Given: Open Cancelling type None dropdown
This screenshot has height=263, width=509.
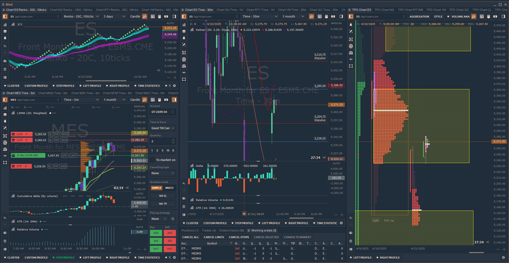Looking at the screenshot, I should coord(163,173).
